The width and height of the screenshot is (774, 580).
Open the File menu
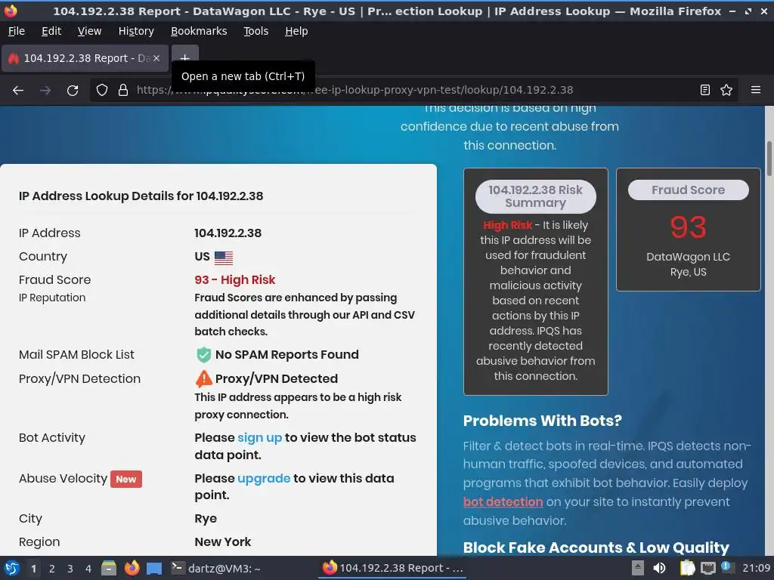(17, 31)
